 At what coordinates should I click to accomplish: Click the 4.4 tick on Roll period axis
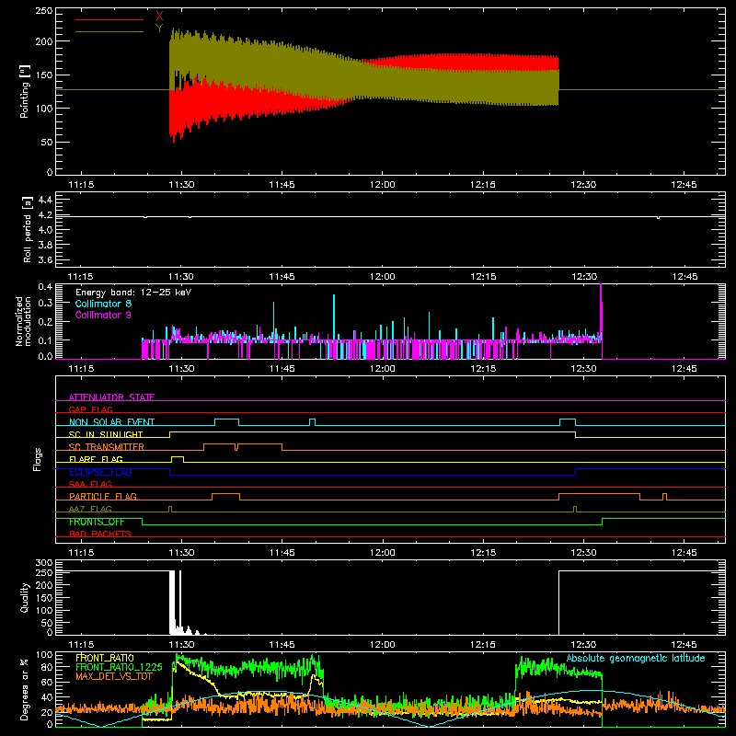[x=44, y=200]
